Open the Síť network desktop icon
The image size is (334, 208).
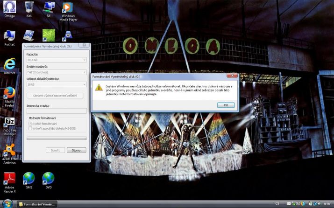49,9
